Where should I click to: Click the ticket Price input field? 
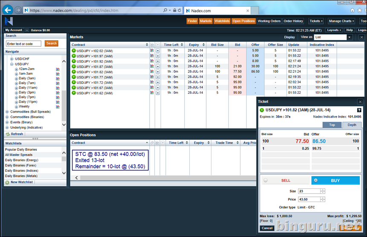(x=309, y=199)
